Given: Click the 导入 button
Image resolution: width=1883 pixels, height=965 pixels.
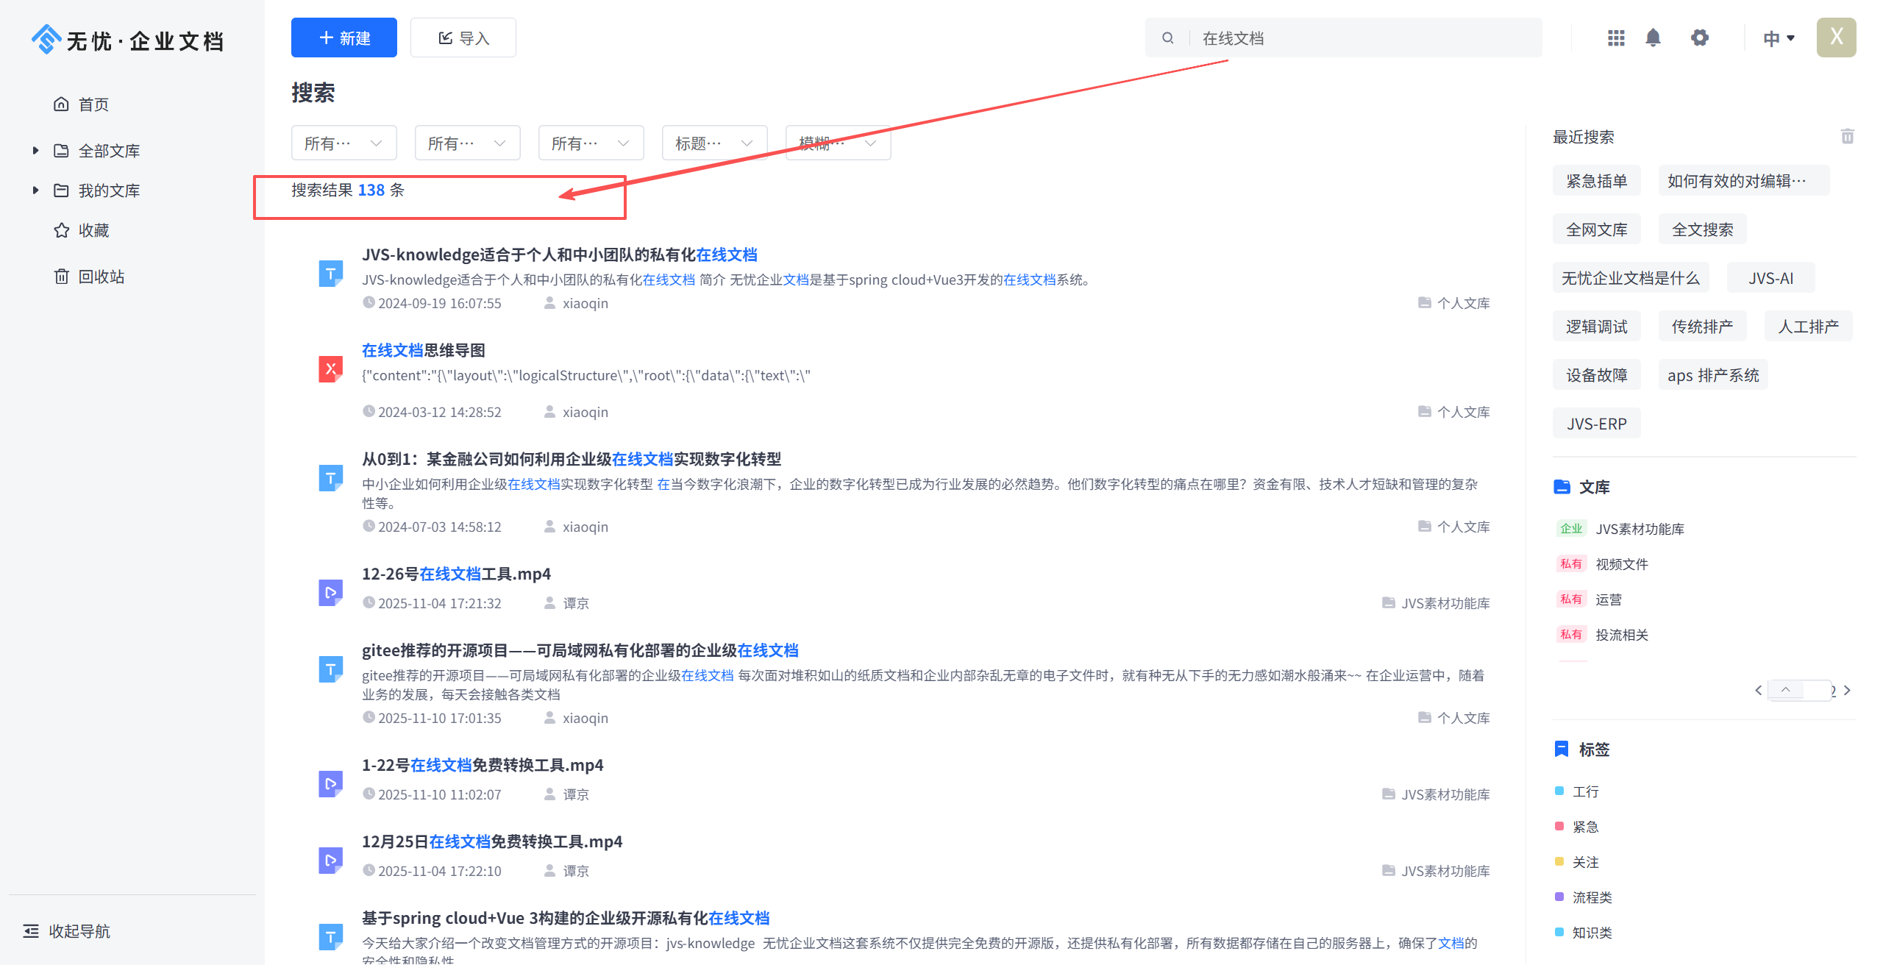Looking at the screenshot, I should tap(463, 38).
